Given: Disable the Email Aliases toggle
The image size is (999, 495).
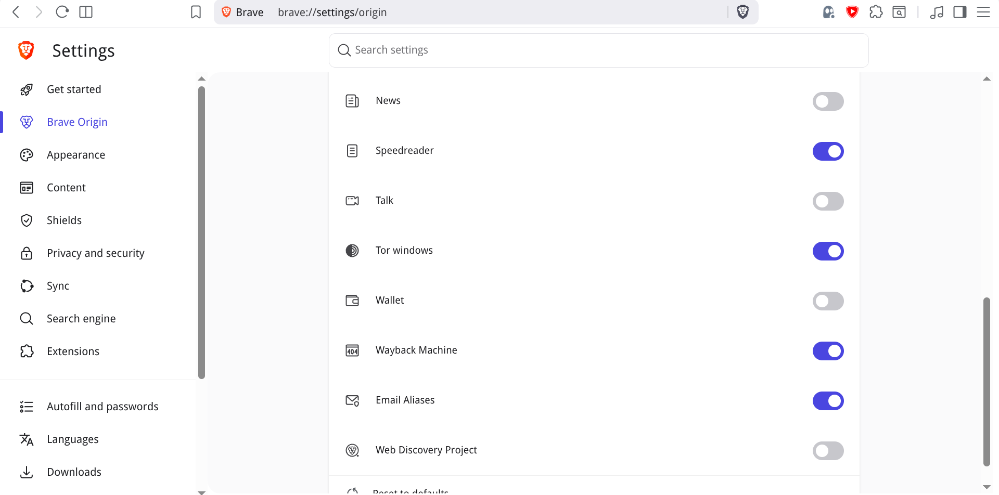Looking at the screenshot, I should 828,401.
